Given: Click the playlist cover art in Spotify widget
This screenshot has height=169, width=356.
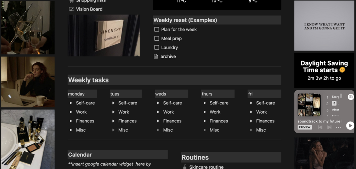Looking at the screenshot, I should 309,105.
